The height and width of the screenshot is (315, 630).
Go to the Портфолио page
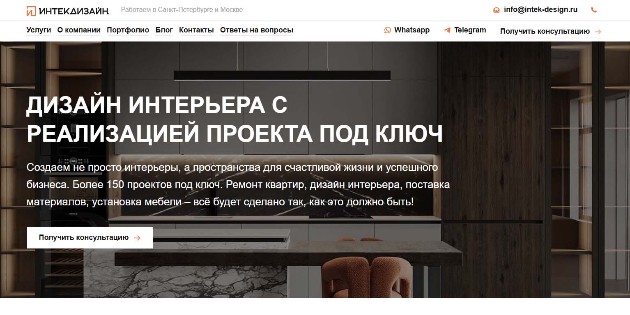tap(128, 30)
